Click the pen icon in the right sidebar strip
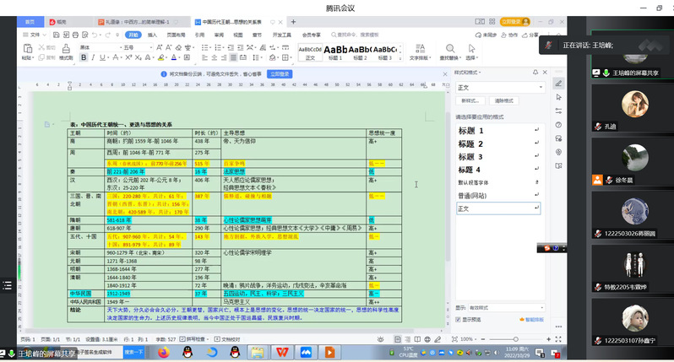Viewport: 674px width, 362px height. point(558,84)
